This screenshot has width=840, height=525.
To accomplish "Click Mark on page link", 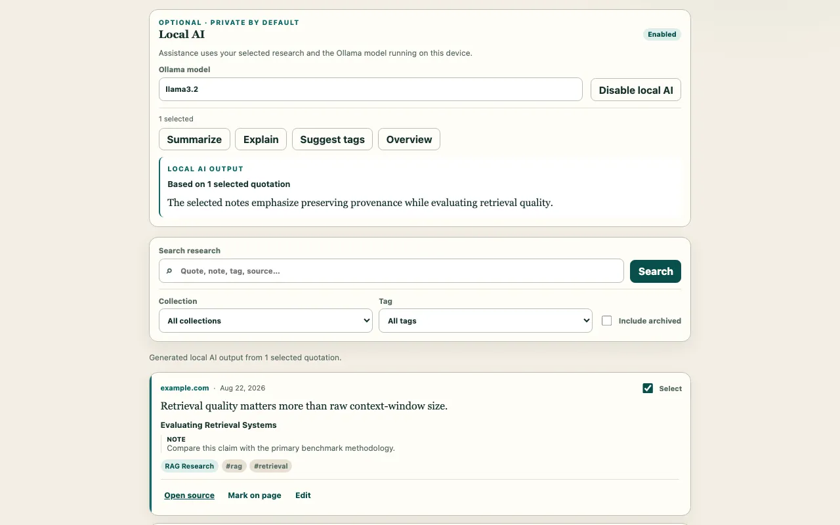I will (255, 495).
